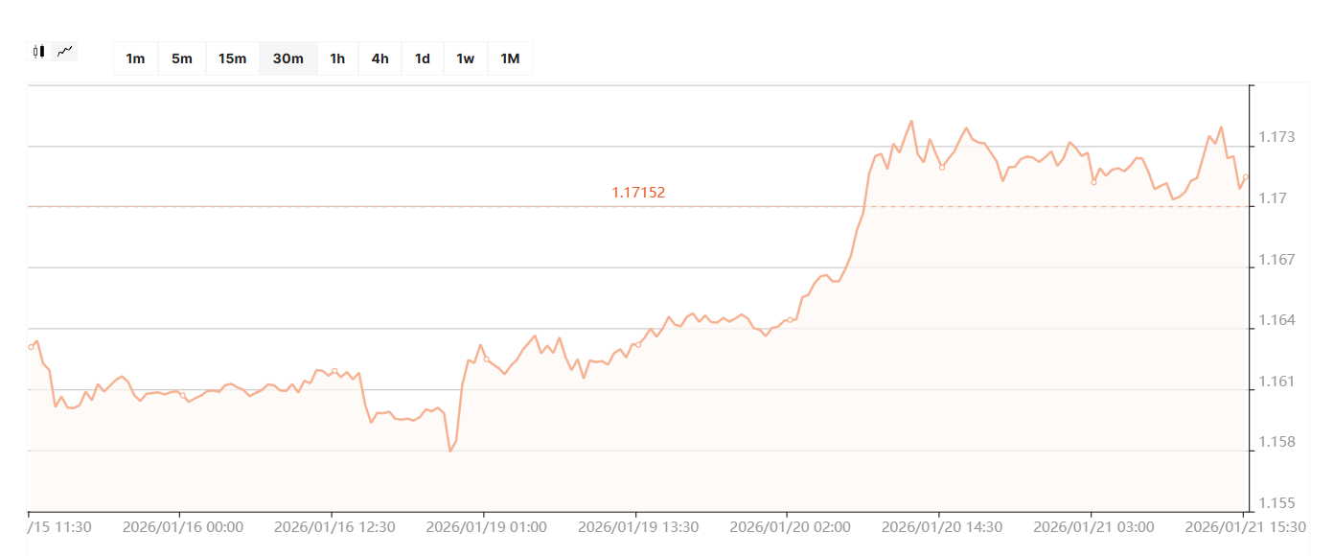
Task: Click the 2026/01/16 00:00 time axis label
Action: [183, 527]
